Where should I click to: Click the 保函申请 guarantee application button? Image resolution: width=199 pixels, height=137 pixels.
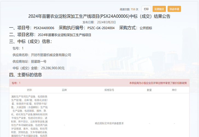[x=174, y=9]
